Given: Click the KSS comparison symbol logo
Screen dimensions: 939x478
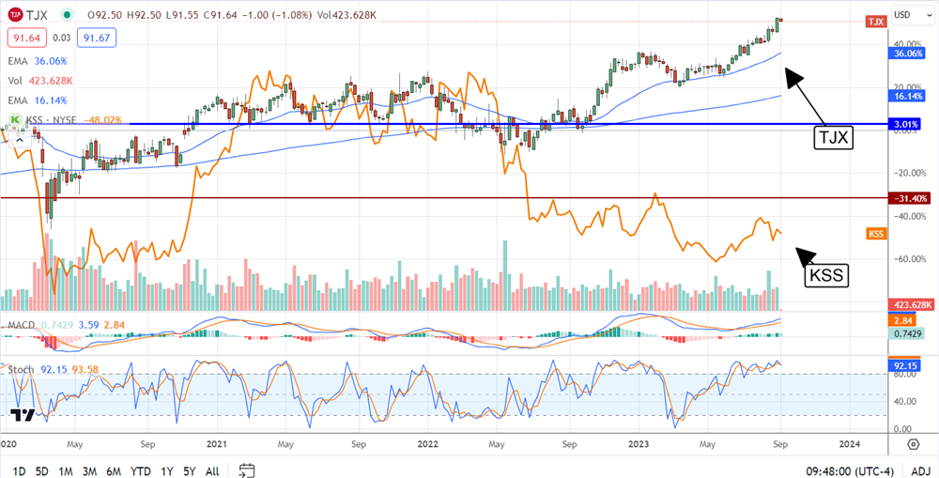Looking at the screenshot, I should click(15, 119).
